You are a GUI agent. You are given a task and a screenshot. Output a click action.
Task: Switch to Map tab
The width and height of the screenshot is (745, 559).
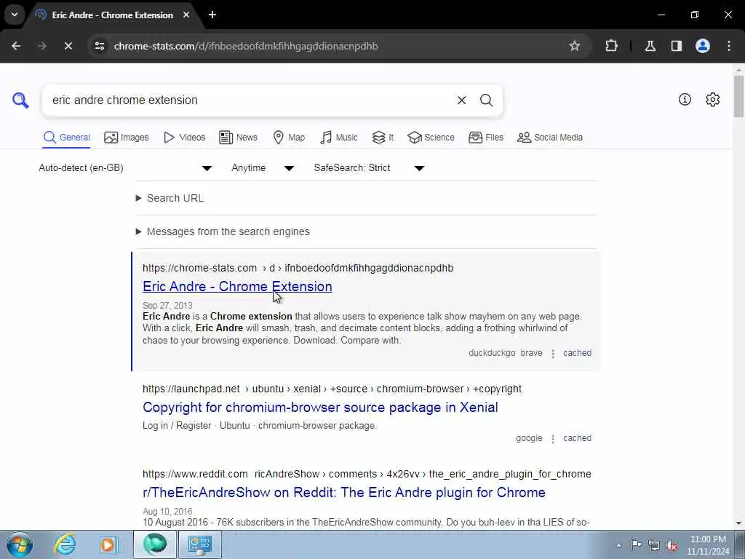(289, 138)
